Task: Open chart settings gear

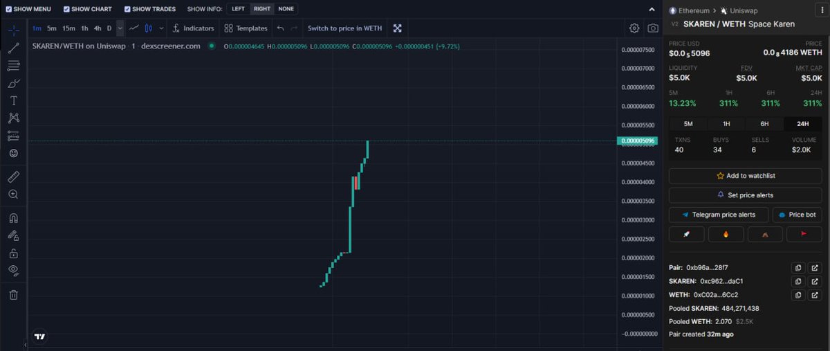Action: point(634,28)
